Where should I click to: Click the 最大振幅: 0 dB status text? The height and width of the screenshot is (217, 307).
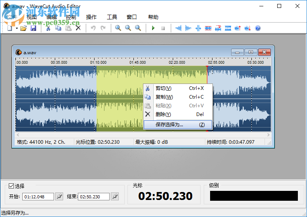click(152, 142)
